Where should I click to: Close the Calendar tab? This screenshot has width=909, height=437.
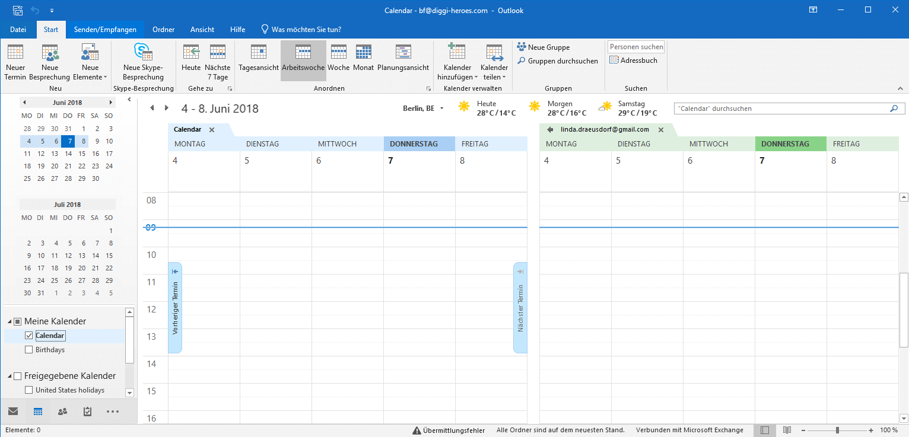[212, 130]
